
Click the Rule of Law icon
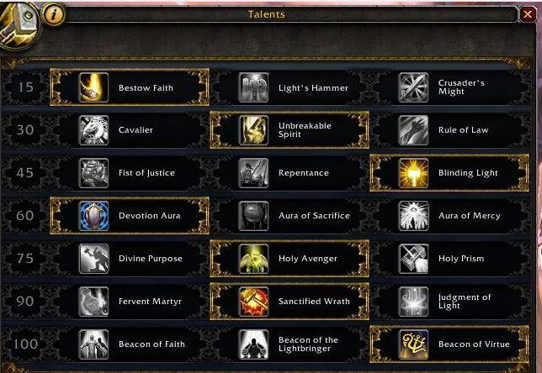(x=413, y=130)
